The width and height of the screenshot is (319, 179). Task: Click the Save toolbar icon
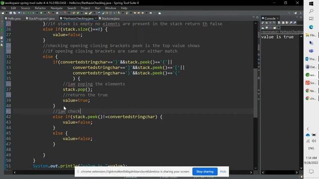10,13
